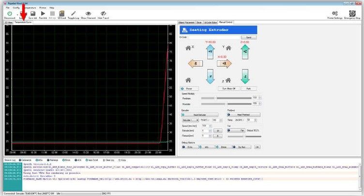Click the Hide Travel icon
Image resolution: width=364 pixels, height=196 pixels.
(x=103, y=14)
